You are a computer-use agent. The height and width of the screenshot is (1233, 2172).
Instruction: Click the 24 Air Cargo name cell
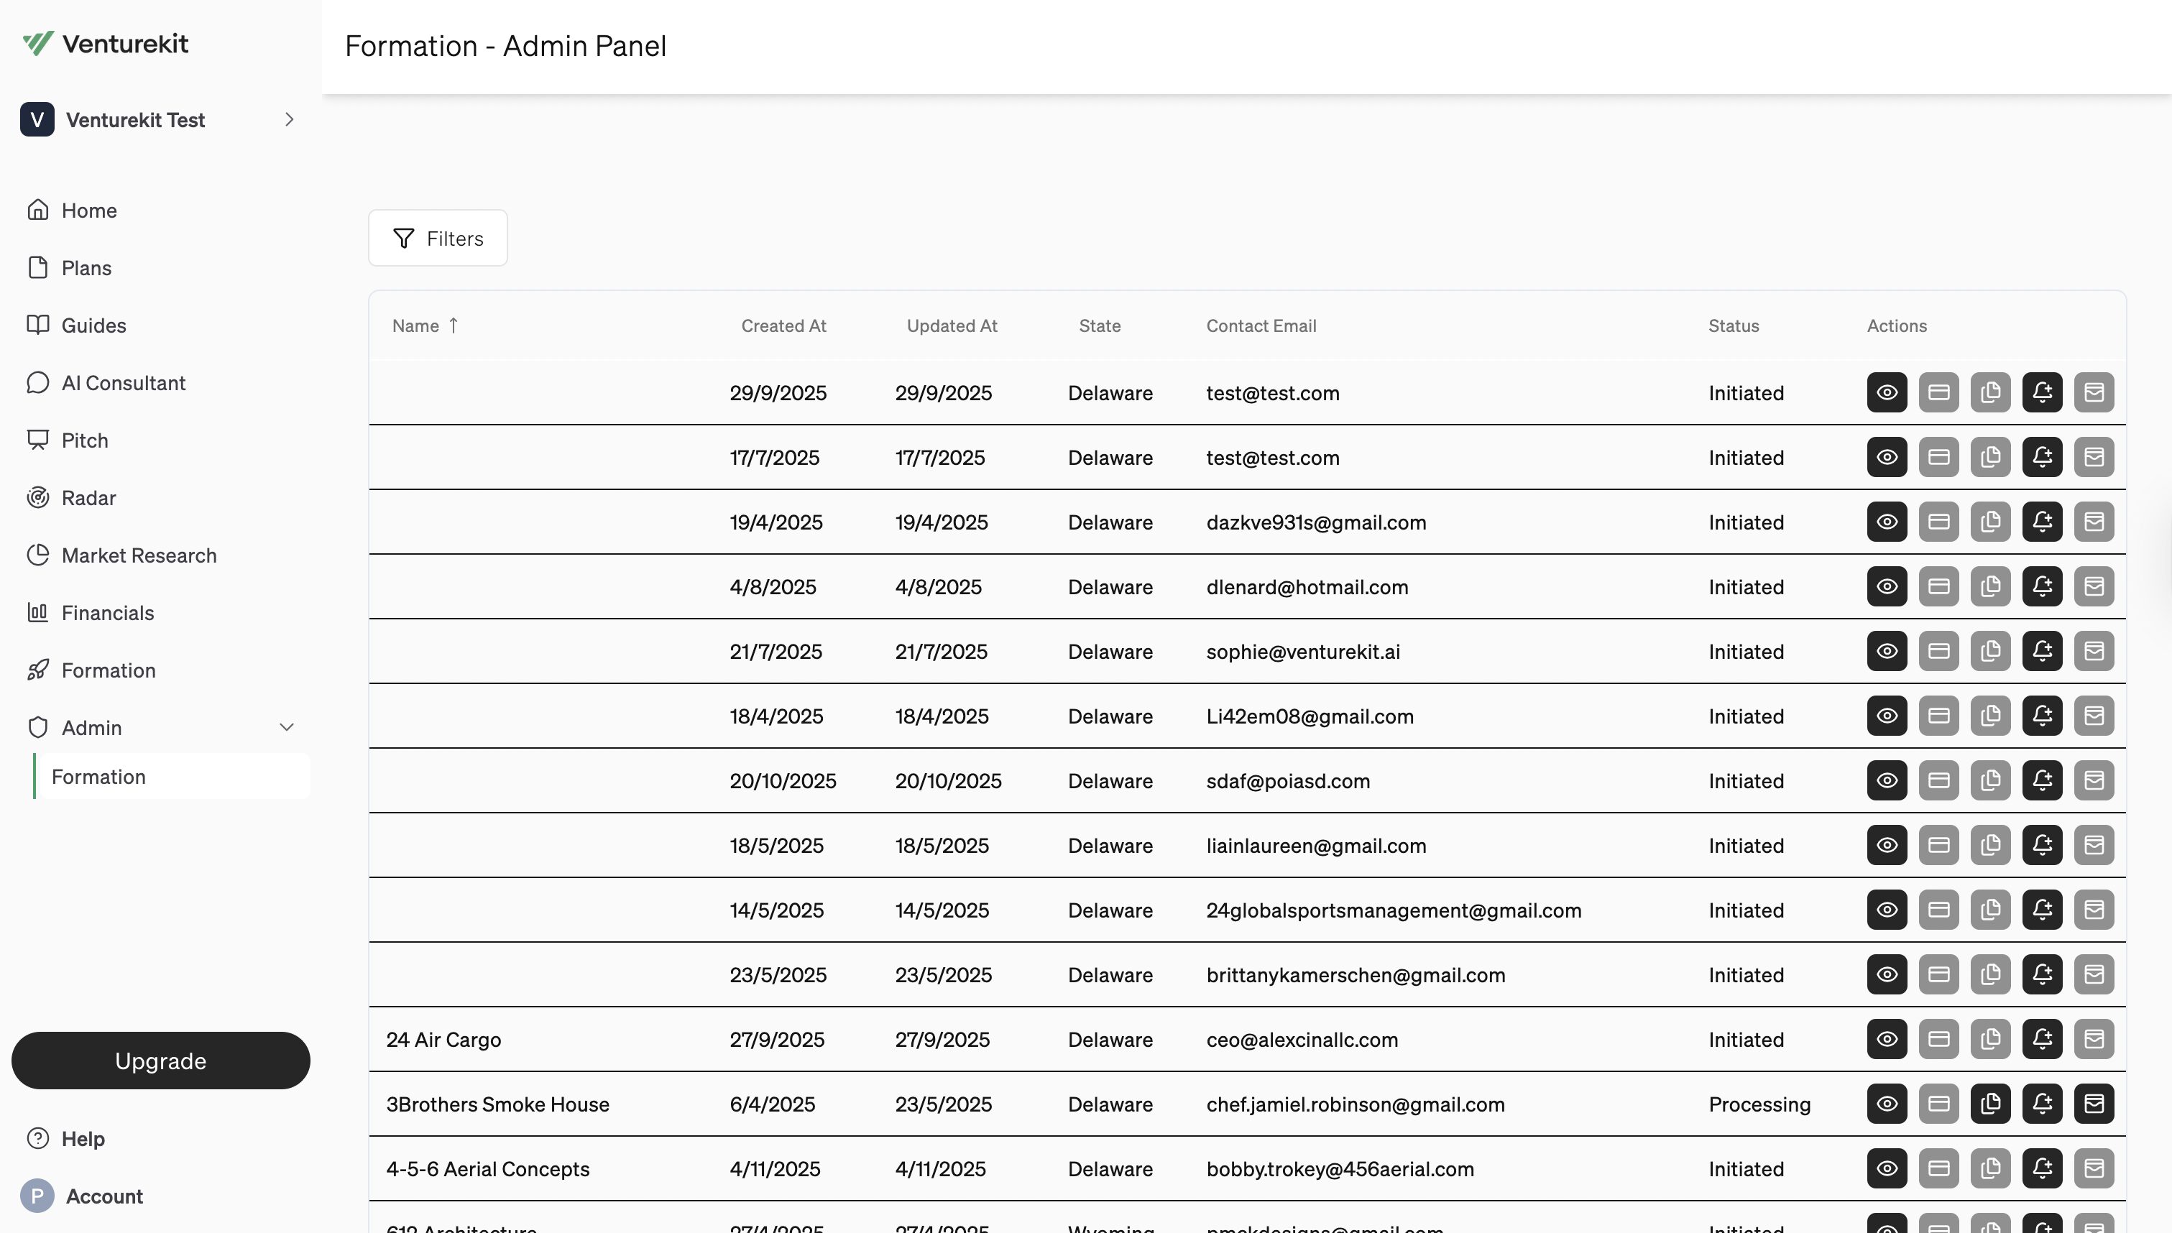[443, 1039]
